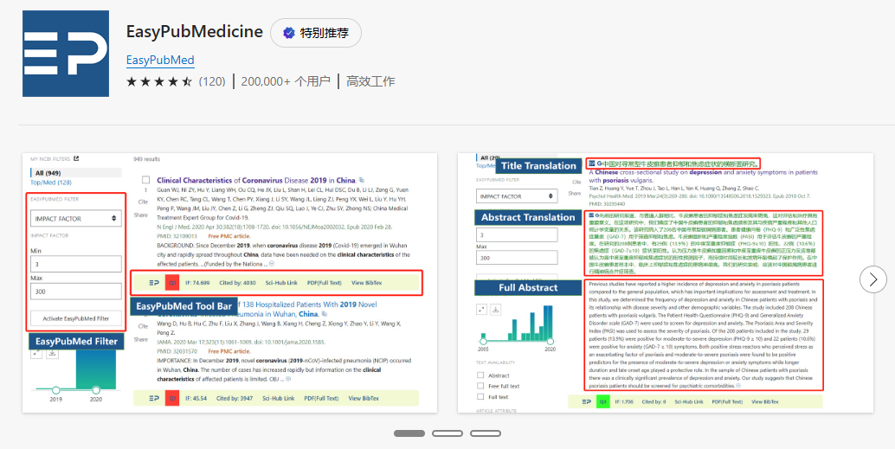Open PDF(Full Text) in the Cited by: 3947 row
The image size is (895, 449).
click(x=322, y=398)
